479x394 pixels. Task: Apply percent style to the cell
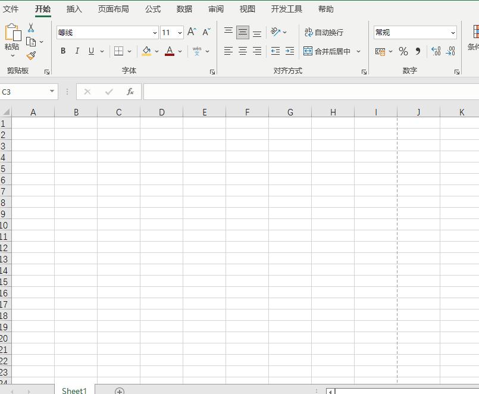tap(403, 51)
